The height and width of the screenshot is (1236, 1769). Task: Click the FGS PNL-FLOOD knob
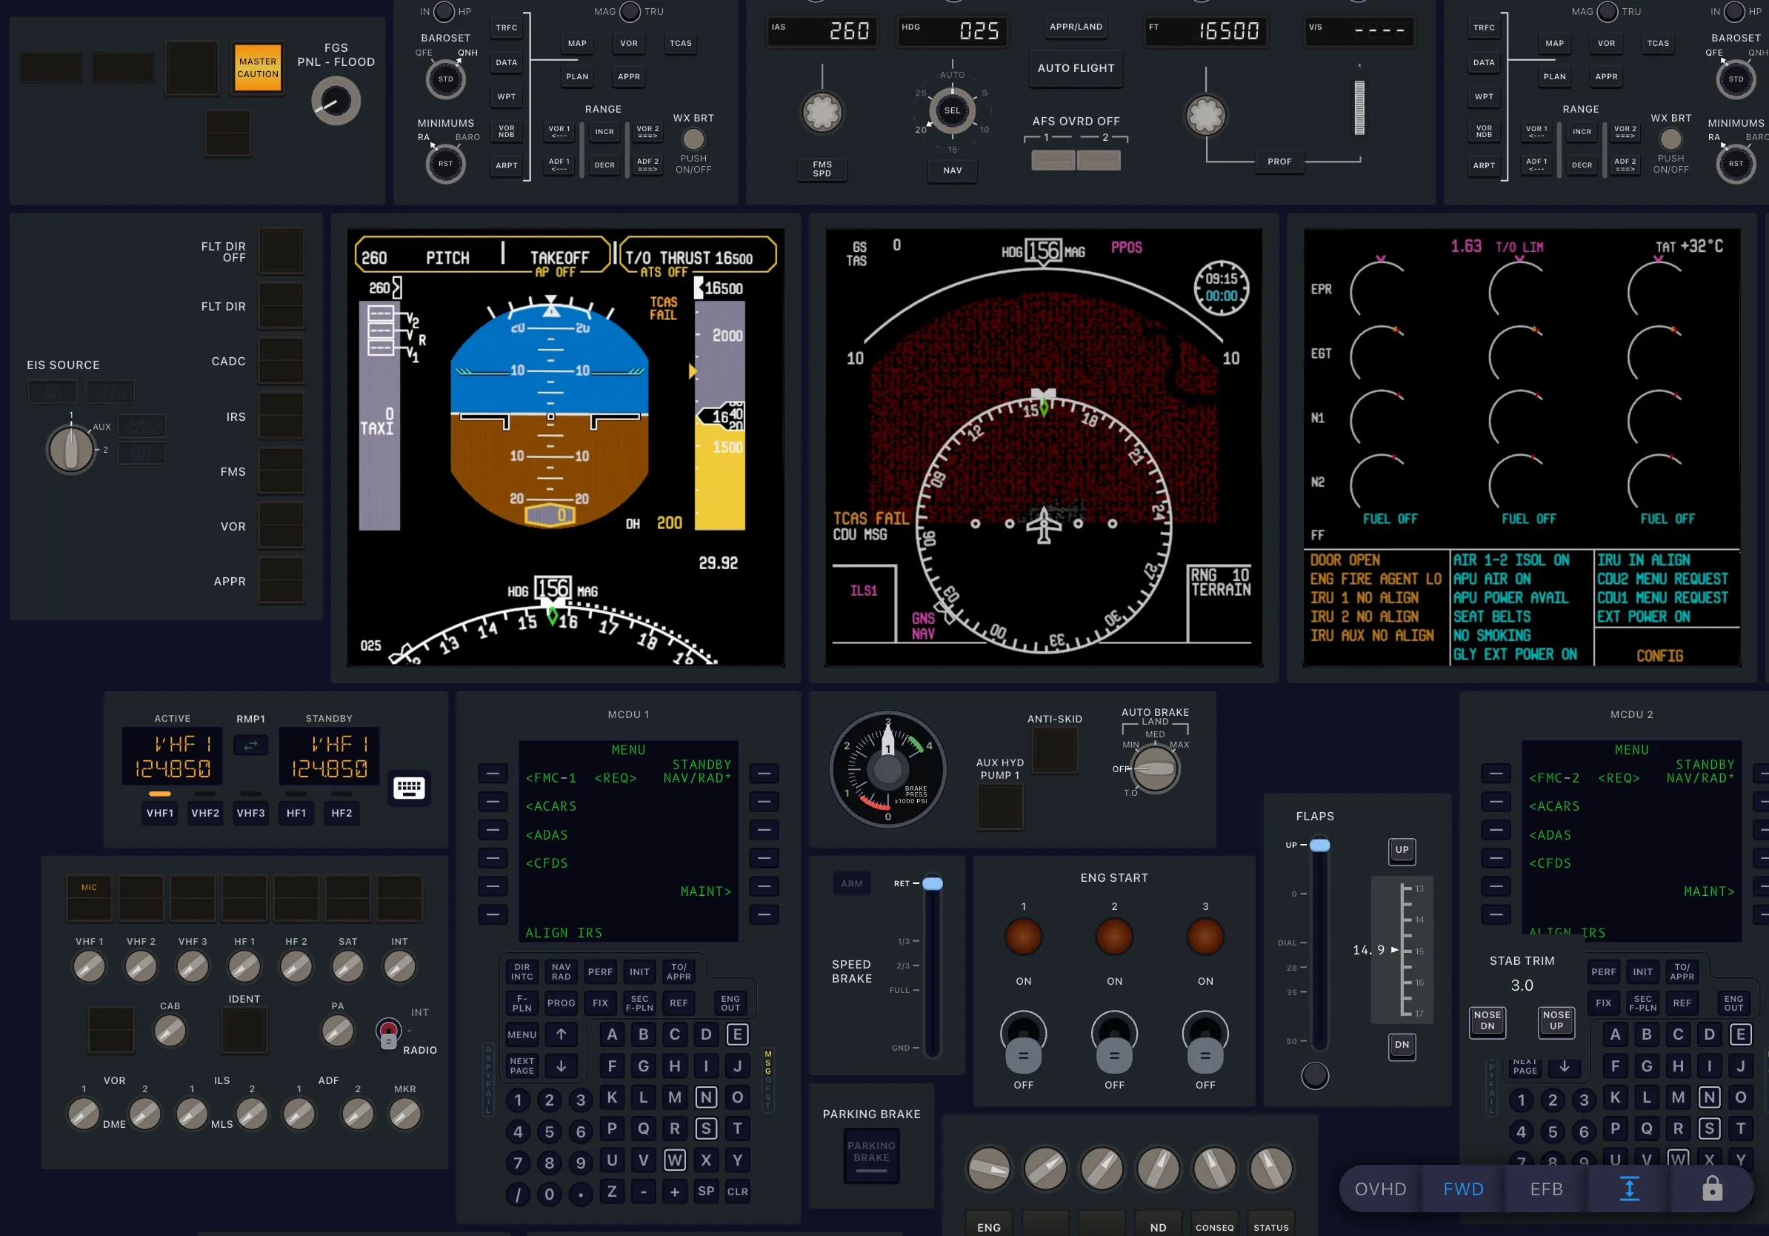pyautogui.click(x=335, y=101)
